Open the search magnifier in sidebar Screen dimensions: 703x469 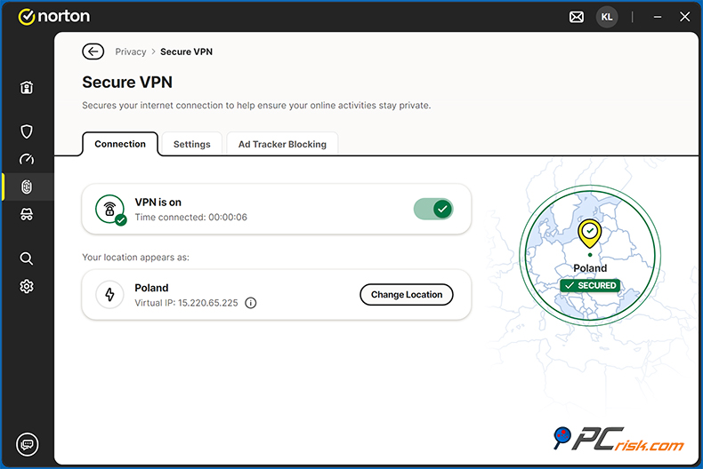27,258
